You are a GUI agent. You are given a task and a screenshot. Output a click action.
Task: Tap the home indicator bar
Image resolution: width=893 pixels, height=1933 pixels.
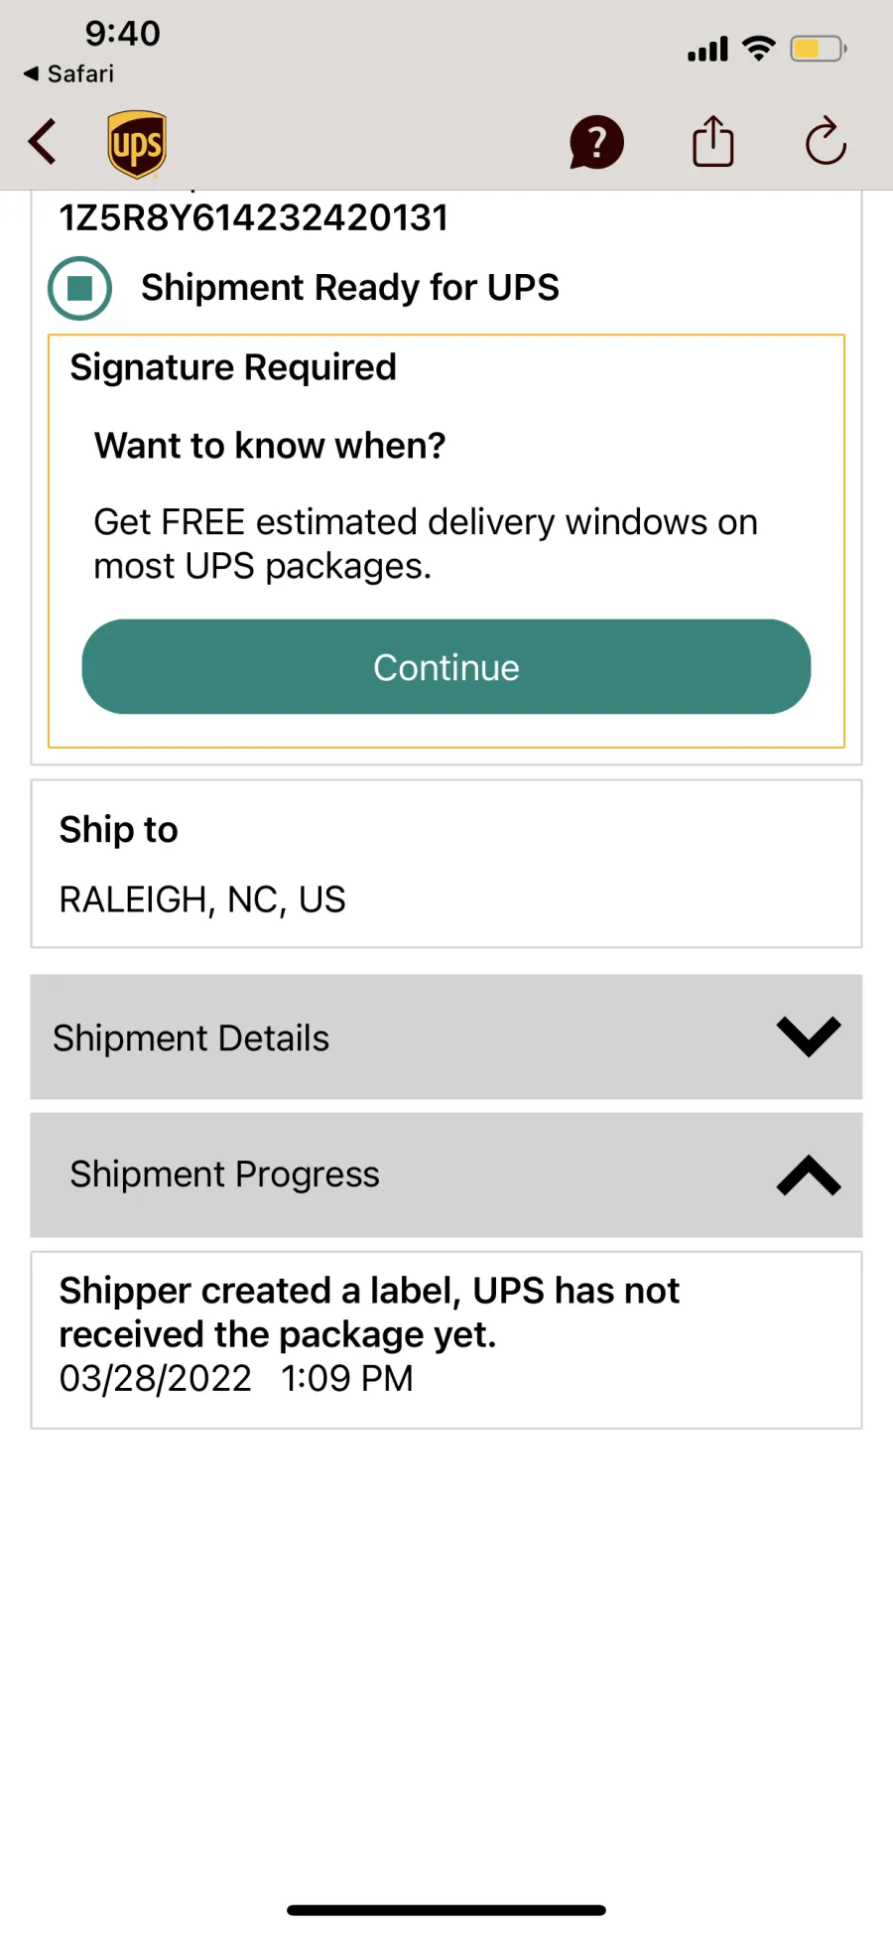pos(446,1909)
